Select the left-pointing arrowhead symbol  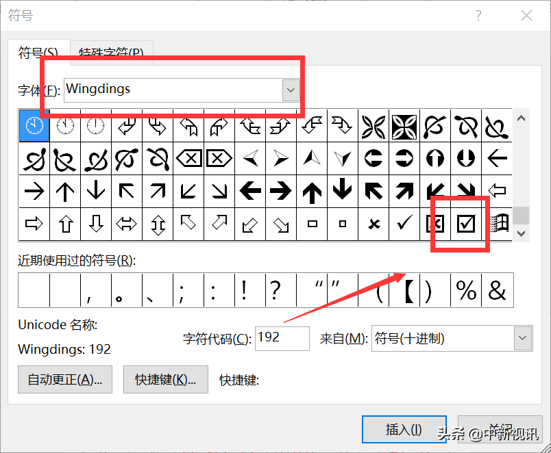(x=250, y=159)
